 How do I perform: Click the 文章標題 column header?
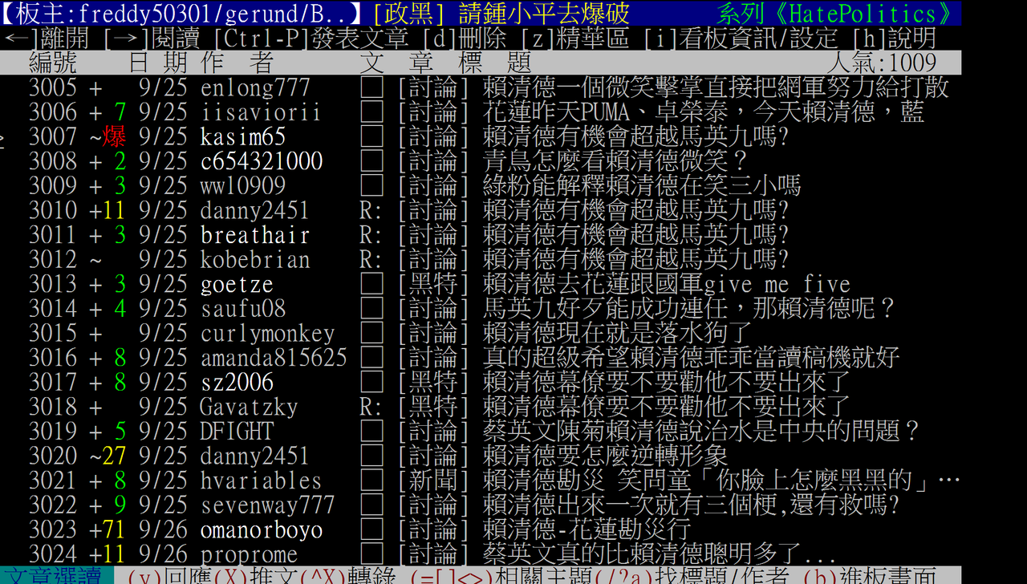445,63
